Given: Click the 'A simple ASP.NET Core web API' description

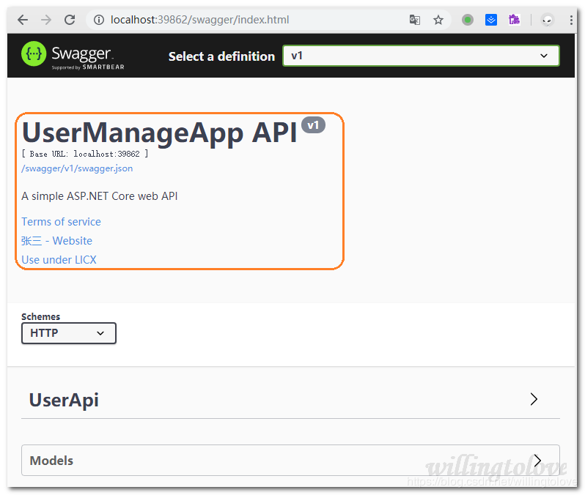Looking at the screenshot, I should tap(100, 196).
